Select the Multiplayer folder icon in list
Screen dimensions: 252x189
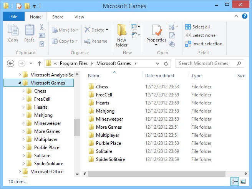(x=91, y=135)
